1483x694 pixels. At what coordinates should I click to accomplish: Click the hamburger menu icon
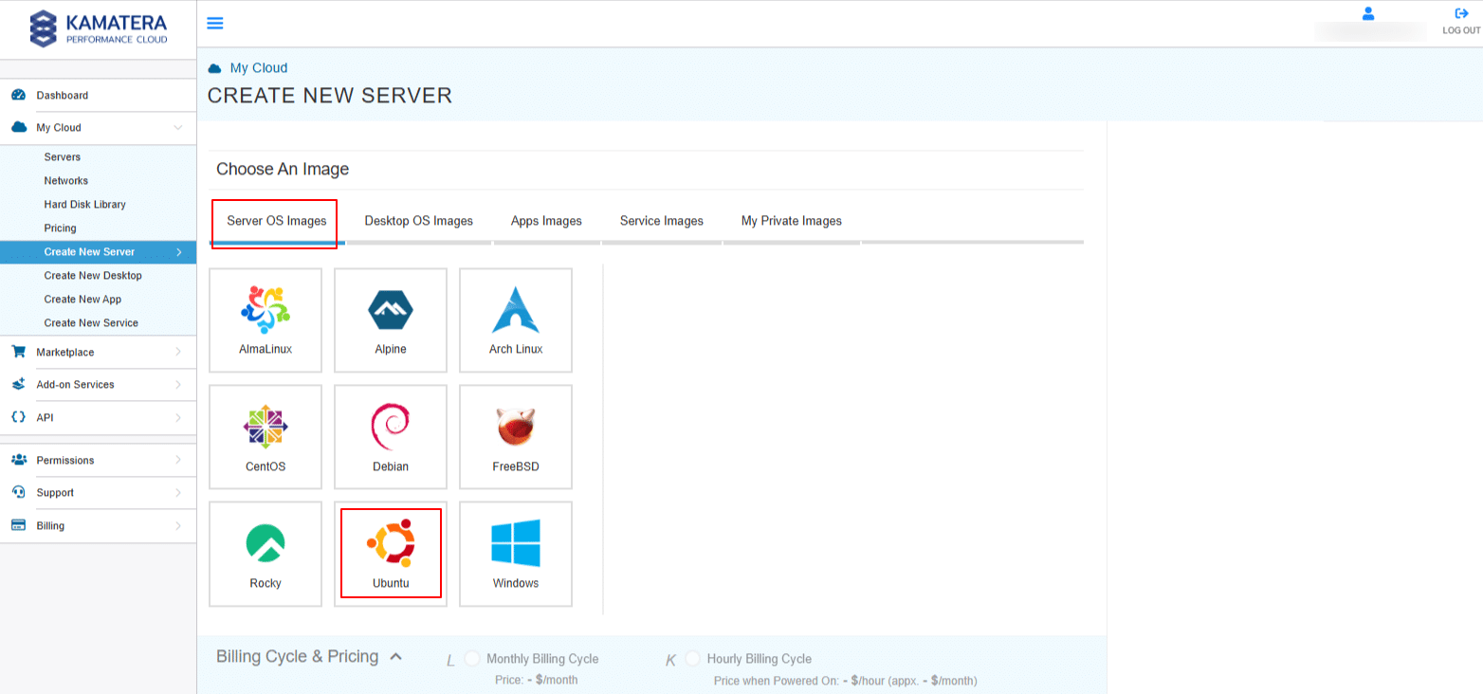215,24
